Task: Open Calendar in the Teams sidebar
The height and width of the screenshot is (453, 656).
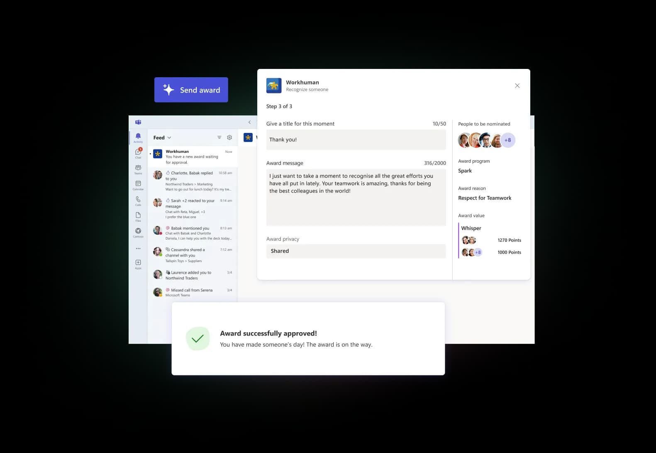Action: coord(138,185)
